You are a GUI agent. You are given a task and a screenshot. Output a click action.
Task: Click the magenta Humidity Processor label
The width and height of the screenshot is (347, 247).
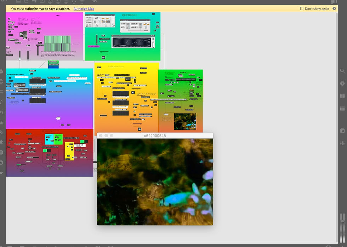click(93, 46)
